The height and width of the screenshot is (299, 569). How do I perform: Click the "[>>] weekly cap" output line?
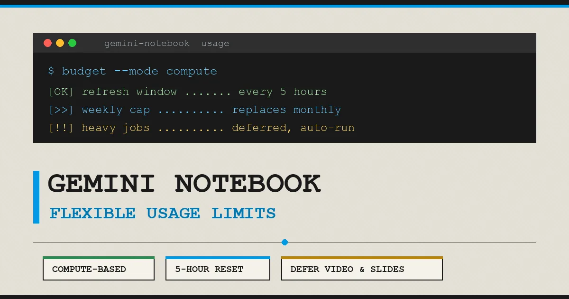click(x=194, y=110)
